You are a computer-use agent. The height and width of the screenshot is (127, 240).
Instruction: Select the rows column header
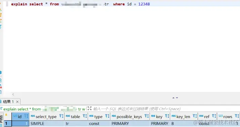[228, 117]
